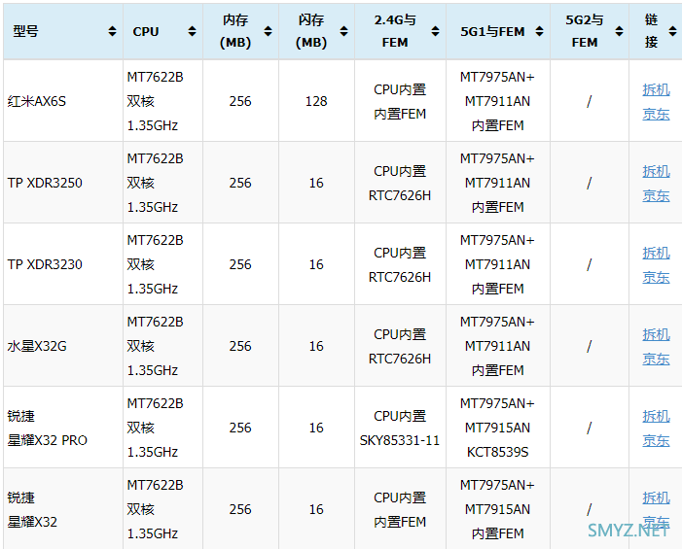
Task: Sort by 闪存(MB) column arrows
Action: click(343, 31)
